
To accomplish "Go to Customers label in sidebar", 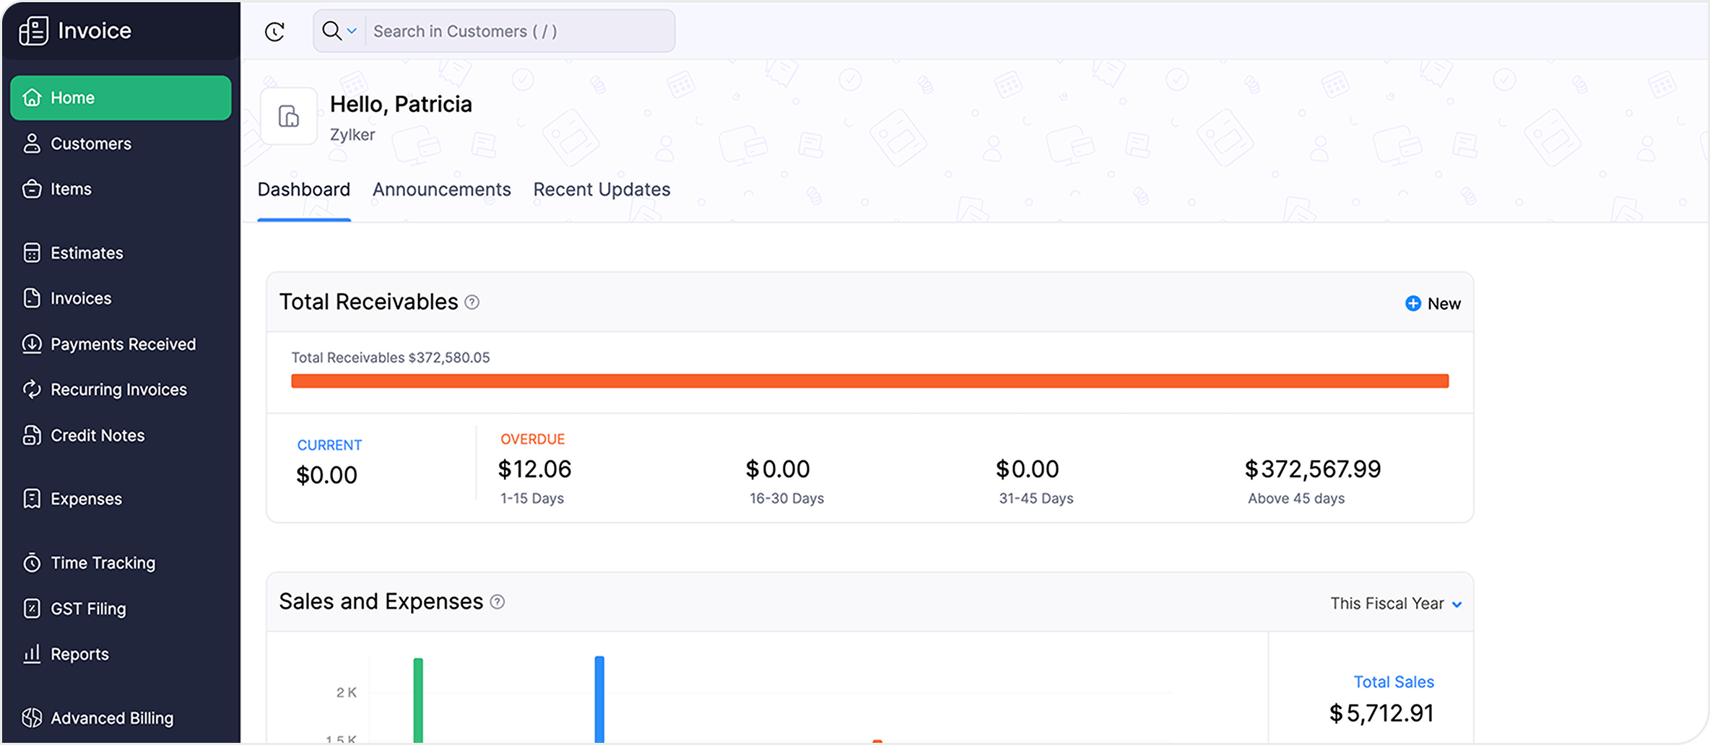I will point(91,144).
